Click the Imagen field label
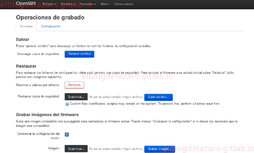This screenshot has height=153, width=254. coord(54,148)
